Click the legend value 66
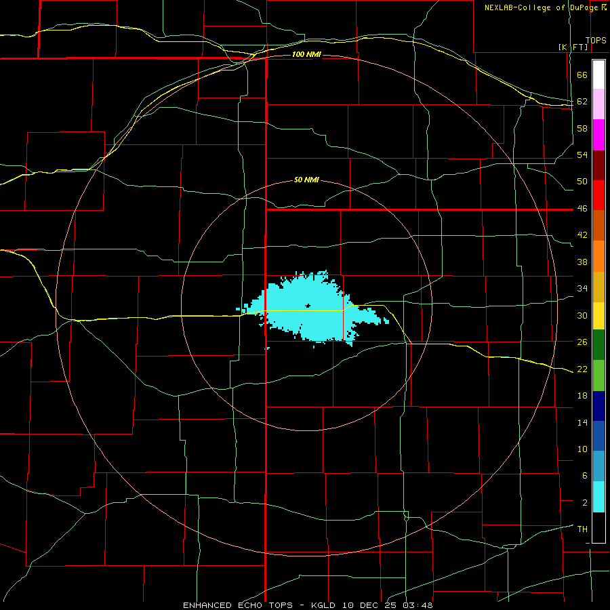610x610 pixels. pyautogui.click(x=582, y=75)
